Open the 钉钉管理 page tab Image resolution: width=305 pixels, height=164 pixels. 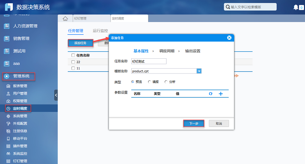click(x=91, y=18)
